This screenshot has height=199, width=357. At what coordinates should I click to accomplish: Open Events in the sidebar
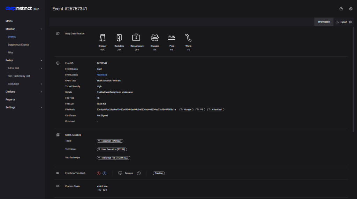click(12, 37)
